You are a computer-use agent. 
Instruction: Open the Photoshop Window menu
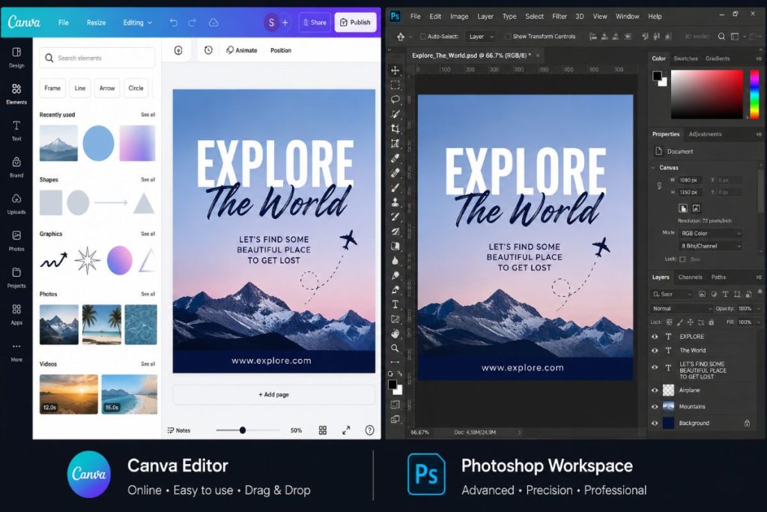pos(627,16)
